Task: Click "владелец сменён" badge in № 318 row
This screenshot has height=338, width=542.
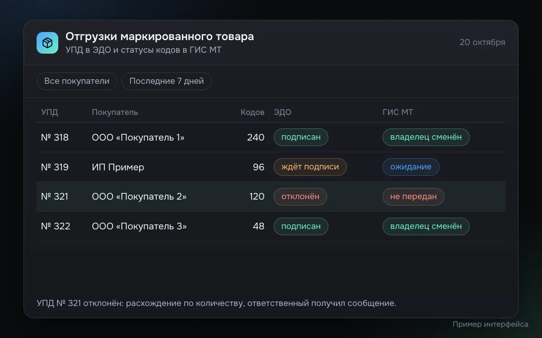Action: pyautogui.click(x=426, y=137)
